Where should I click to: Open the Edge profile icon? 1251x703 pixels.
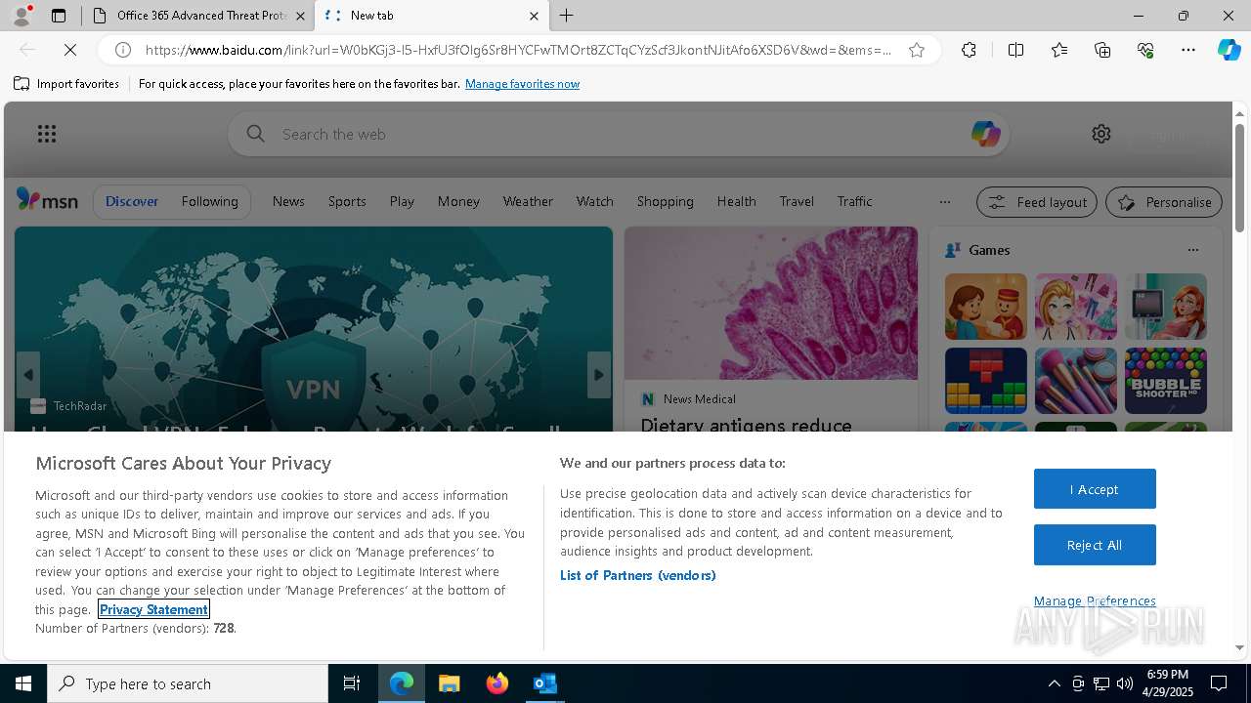click(21, 16)
